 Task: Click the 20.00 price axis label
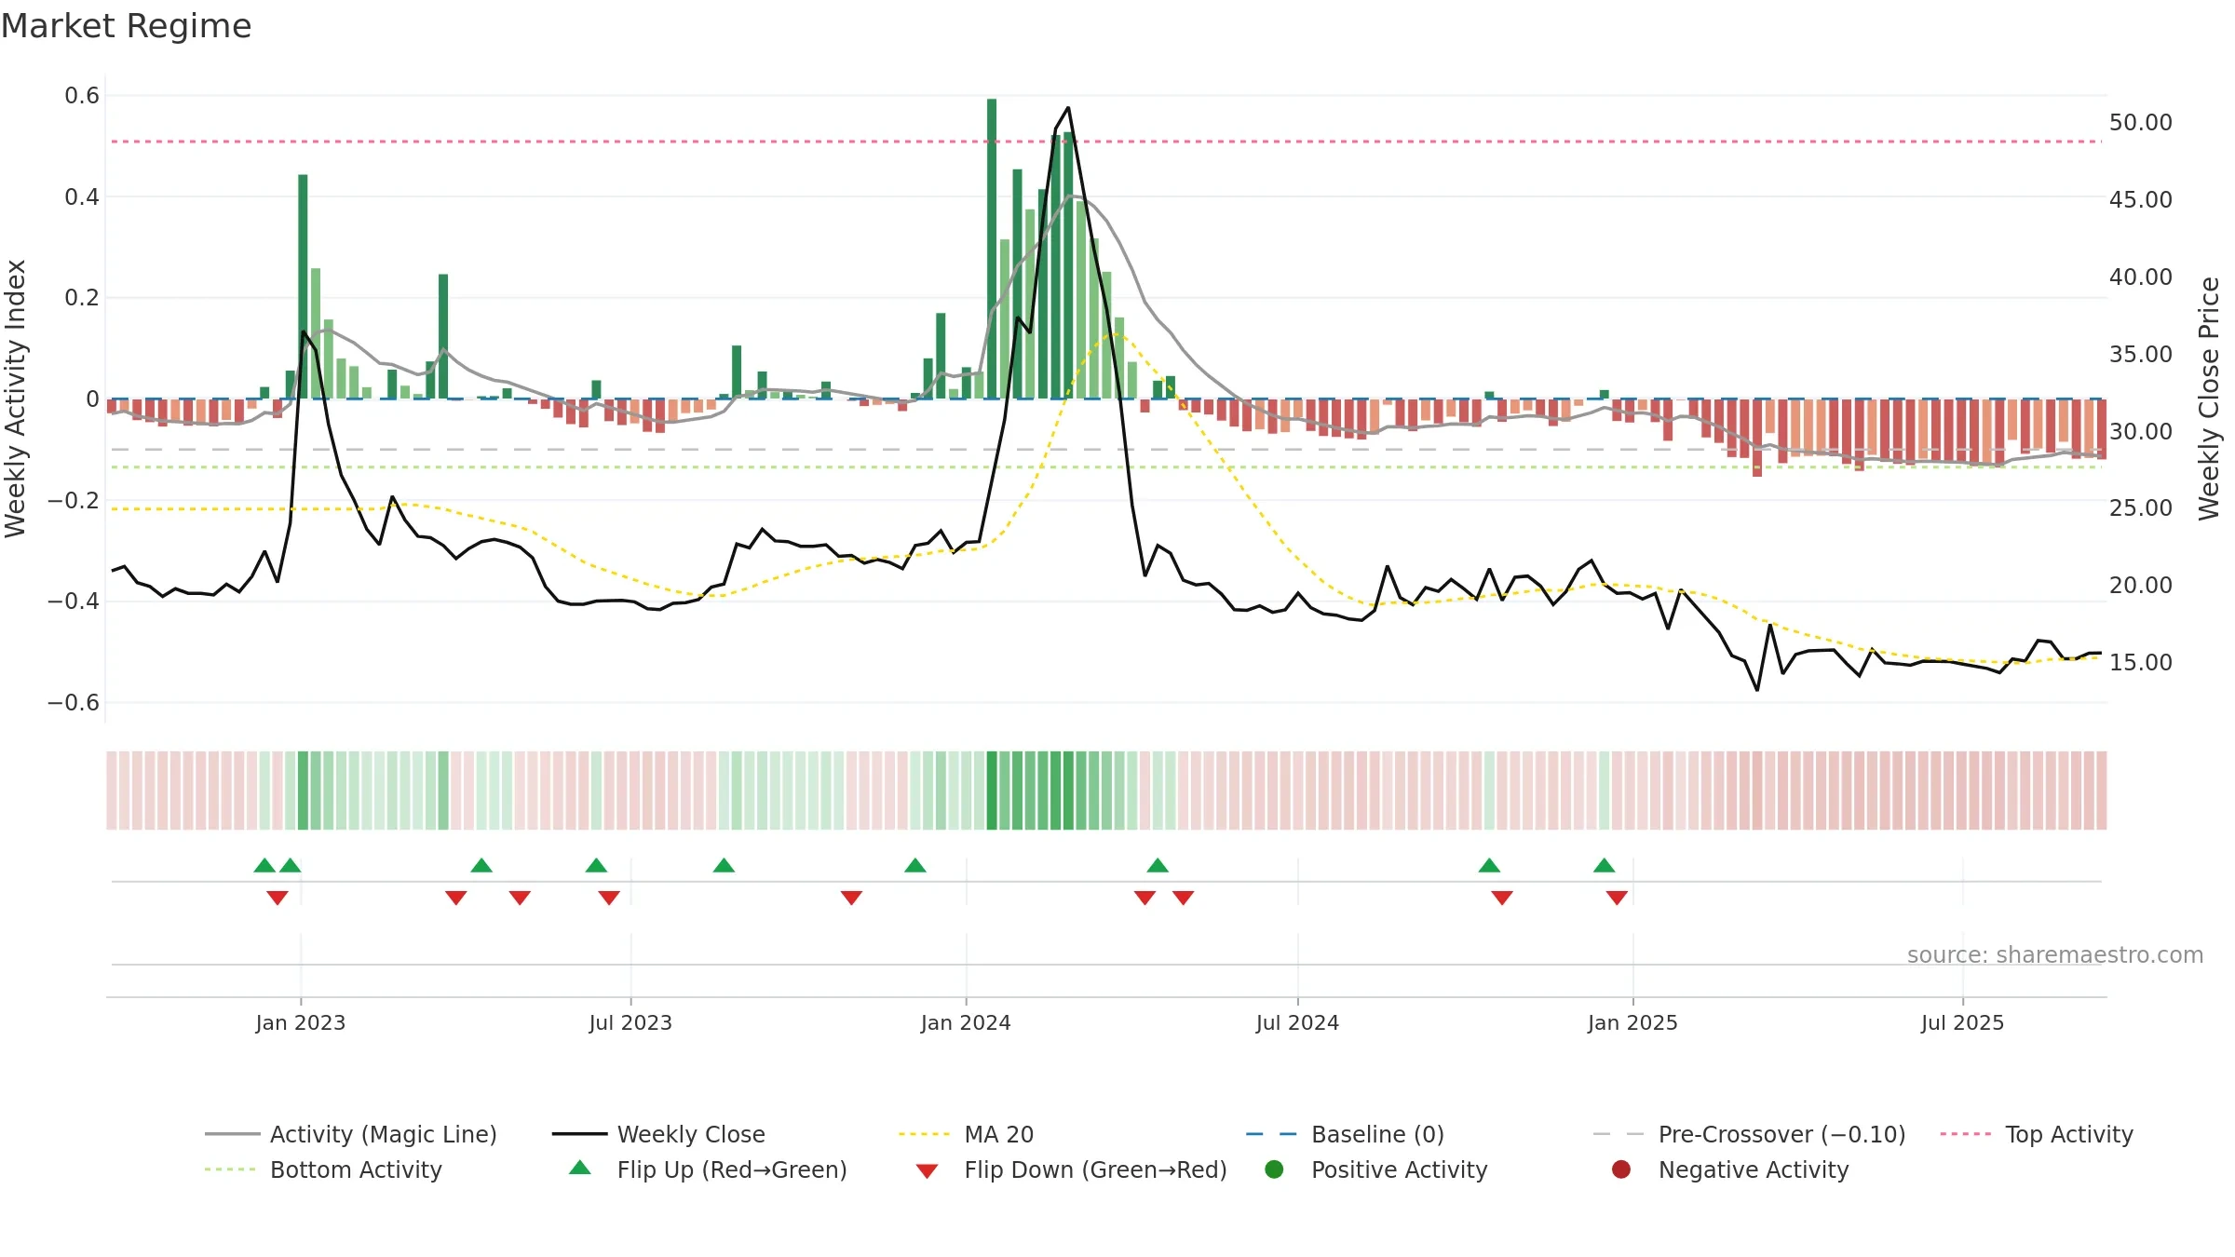[x=2140, y=586]
